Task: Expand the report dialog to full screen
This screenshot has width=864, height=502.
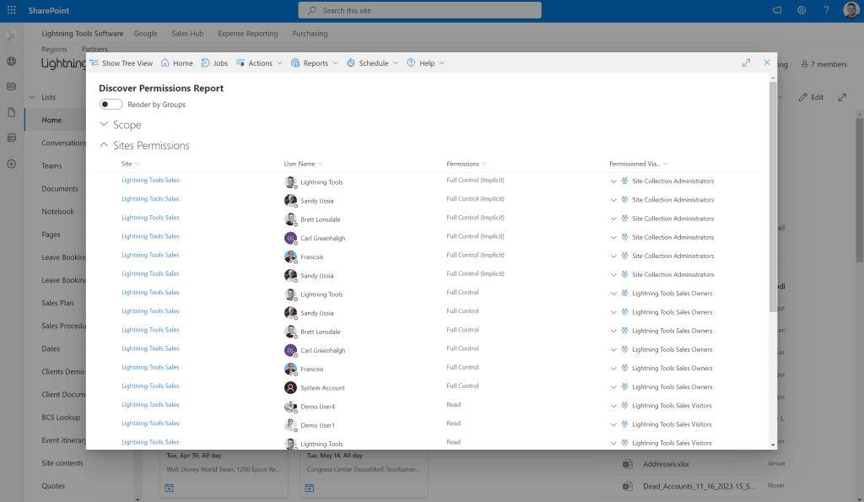Action: click(746, 62)
